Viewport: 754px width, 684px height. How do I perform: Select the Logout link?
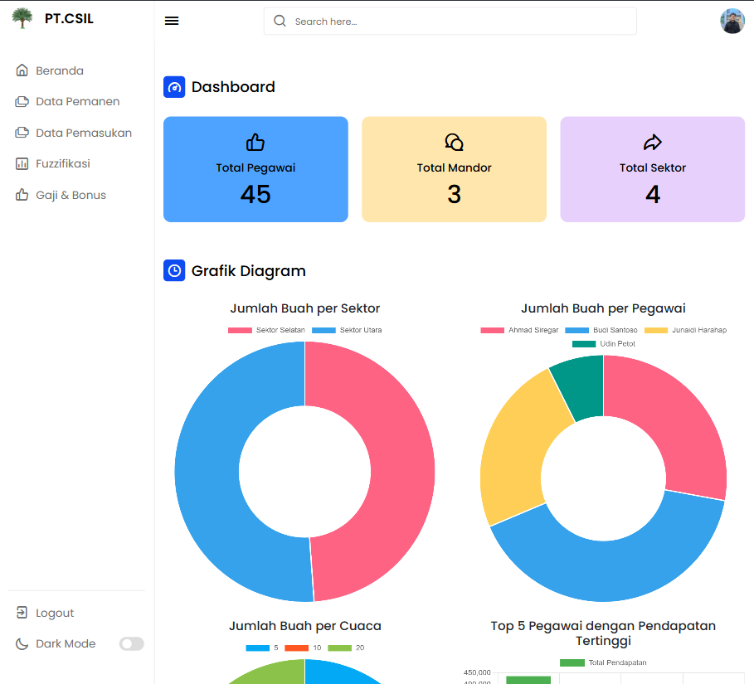point(55,613)
